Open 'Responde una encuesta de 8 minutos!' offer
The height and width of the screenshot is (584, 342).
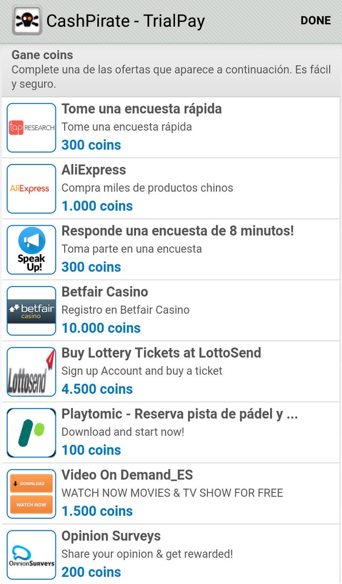click(x=177, y=231)
